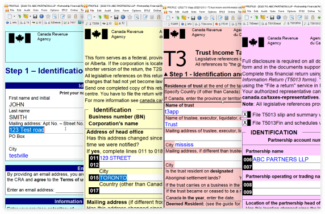Click line 011 field '123 STREET'
325x214 pixels.
[131, 158]
